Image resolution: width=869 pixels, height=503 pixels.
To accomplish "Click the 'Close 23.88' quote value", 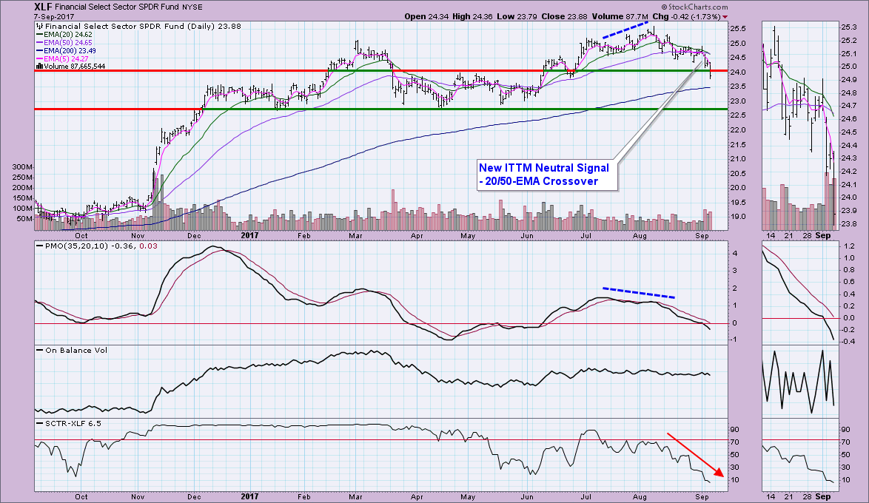I will click(564, 16).
